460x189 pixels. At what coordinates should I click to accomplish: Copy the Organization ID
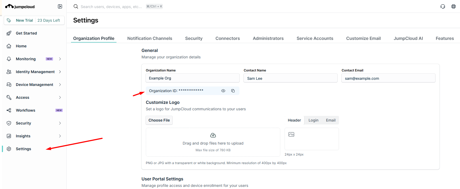[233, 91]
